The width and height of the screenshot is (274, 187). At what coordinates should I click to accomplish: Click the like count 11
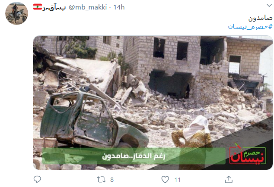177,180
